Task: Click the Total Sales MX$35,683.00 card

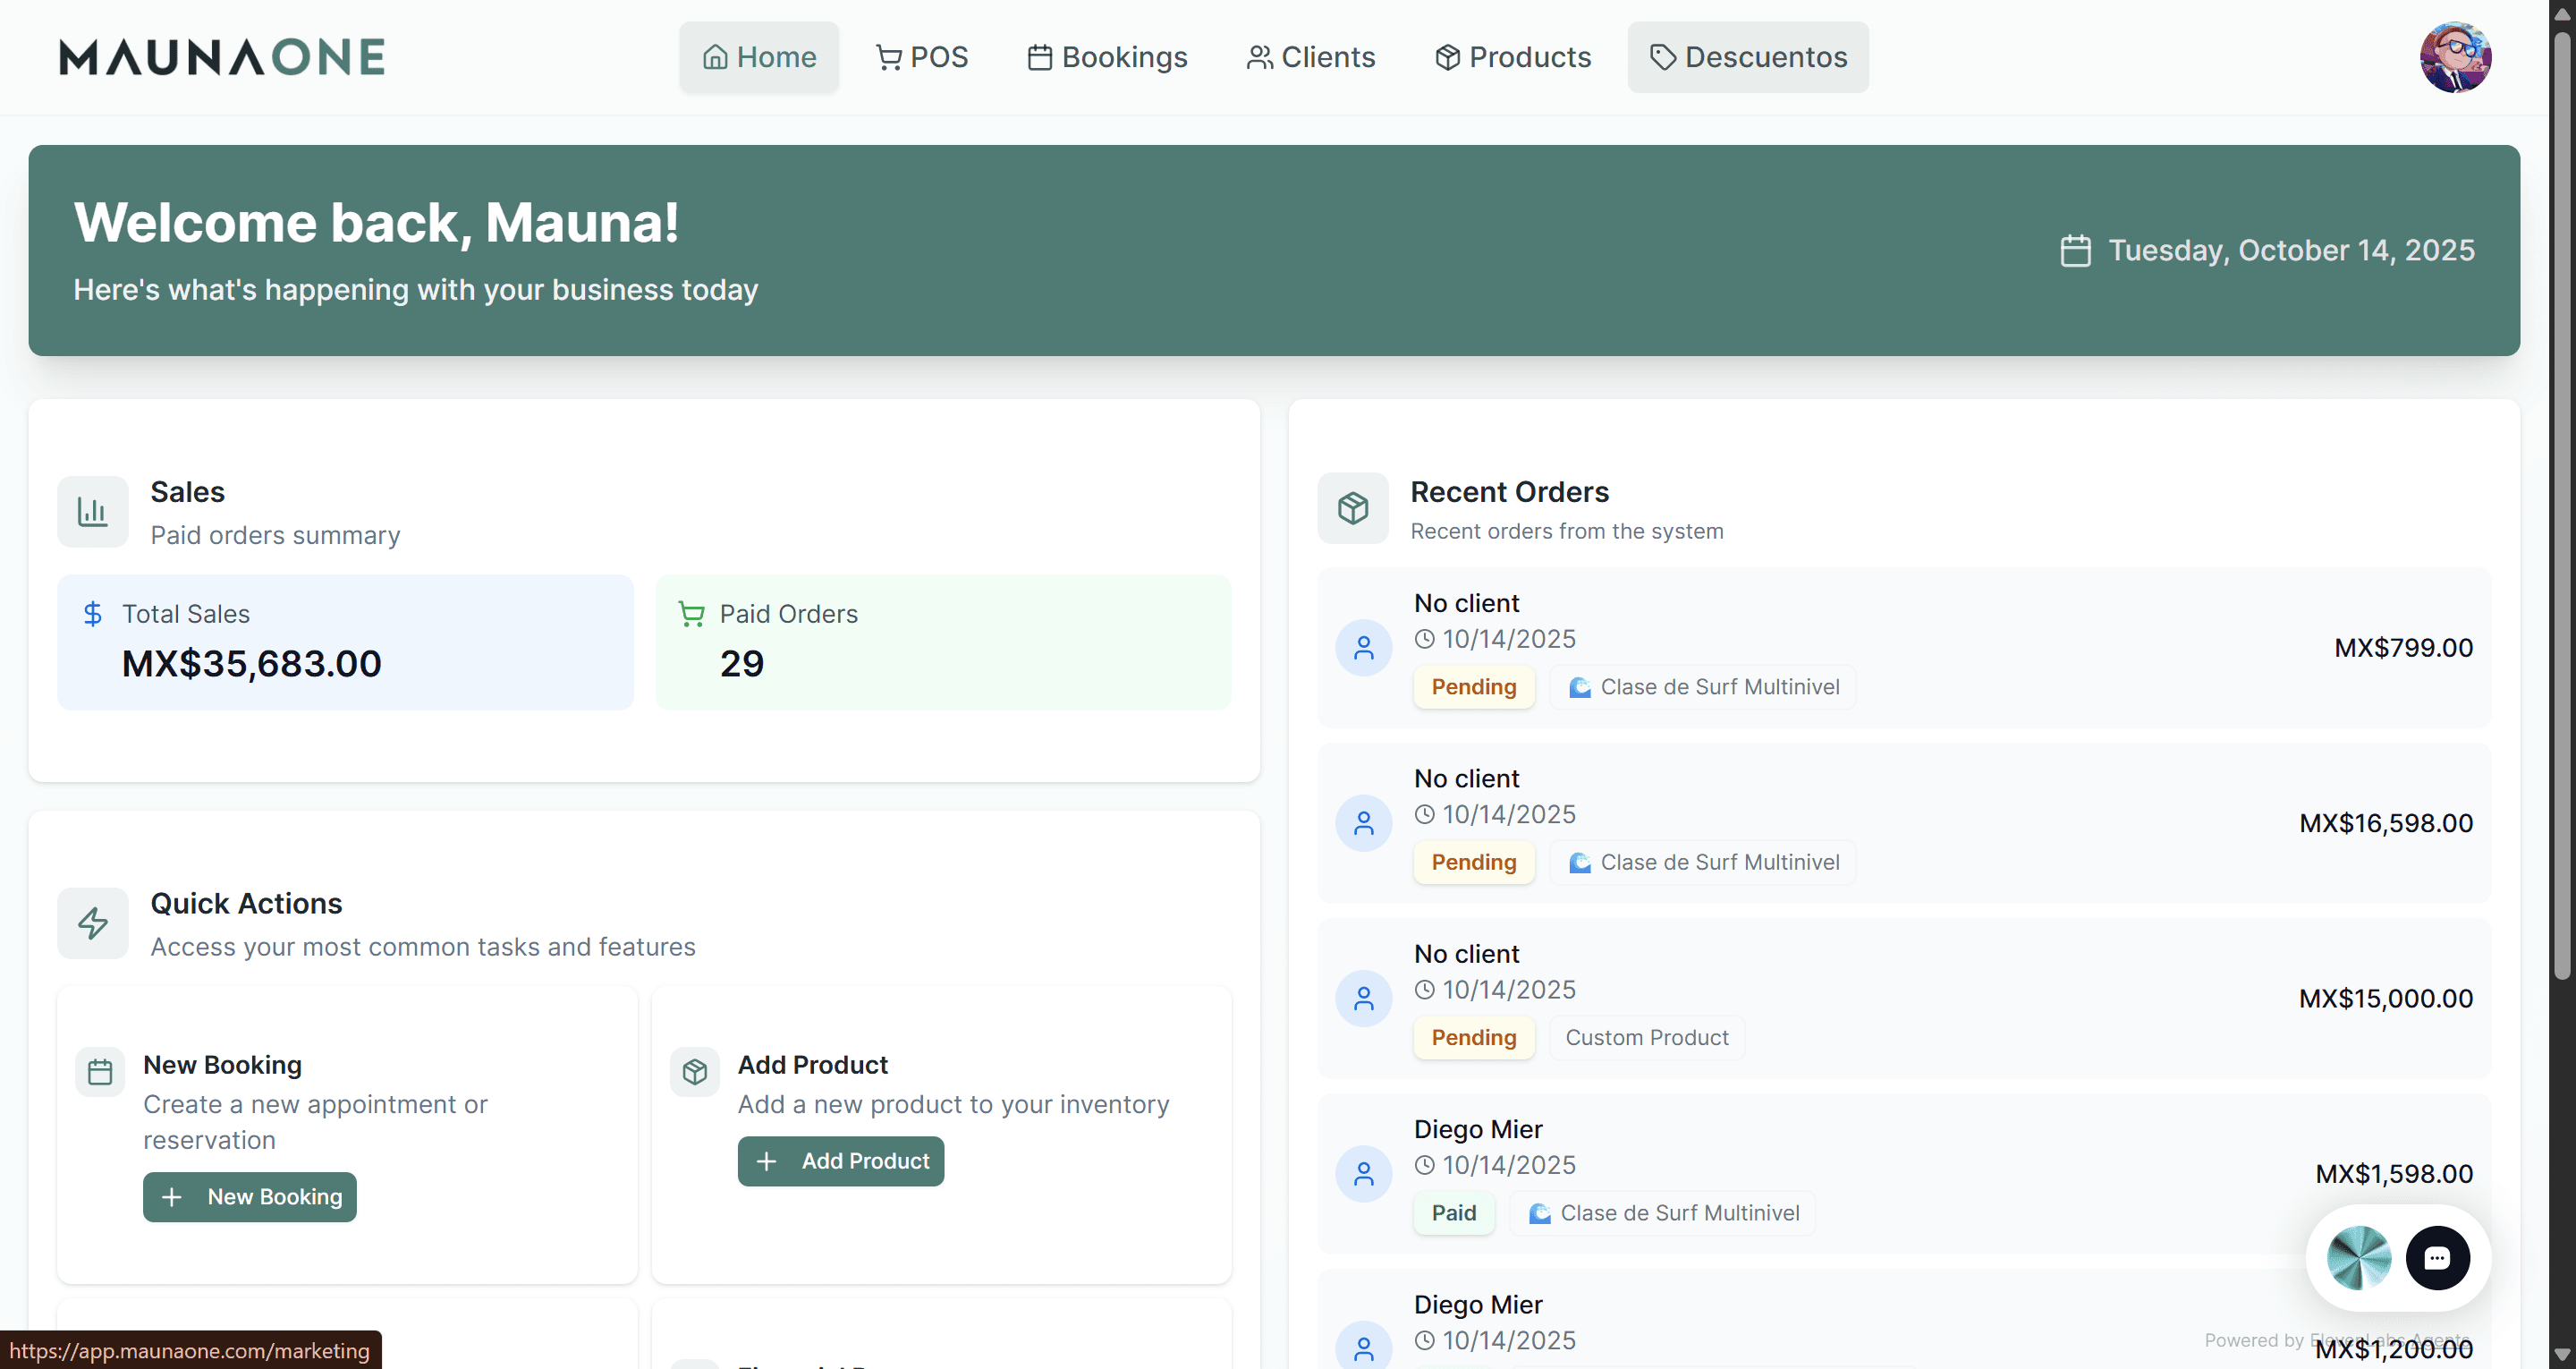Action: pos(345,642)
